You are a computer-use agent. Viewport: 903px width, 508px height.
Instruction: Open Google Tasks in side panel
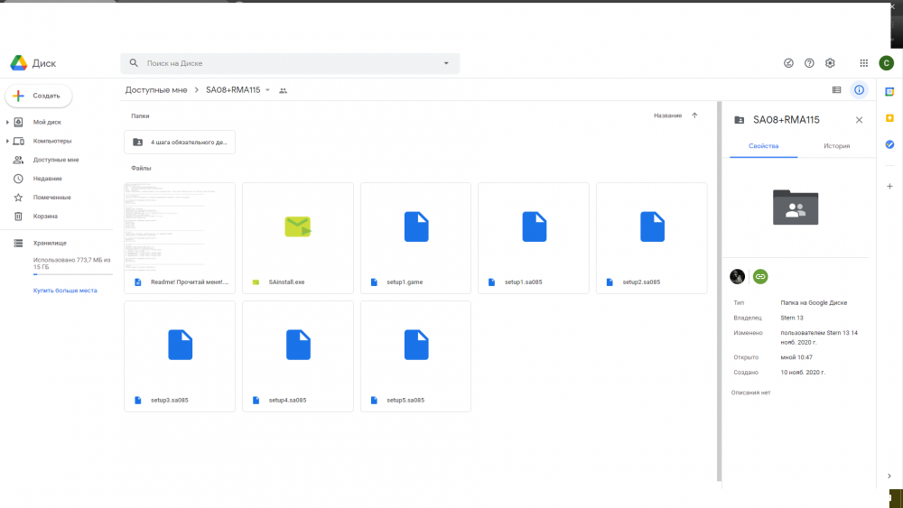click(889, 144)
